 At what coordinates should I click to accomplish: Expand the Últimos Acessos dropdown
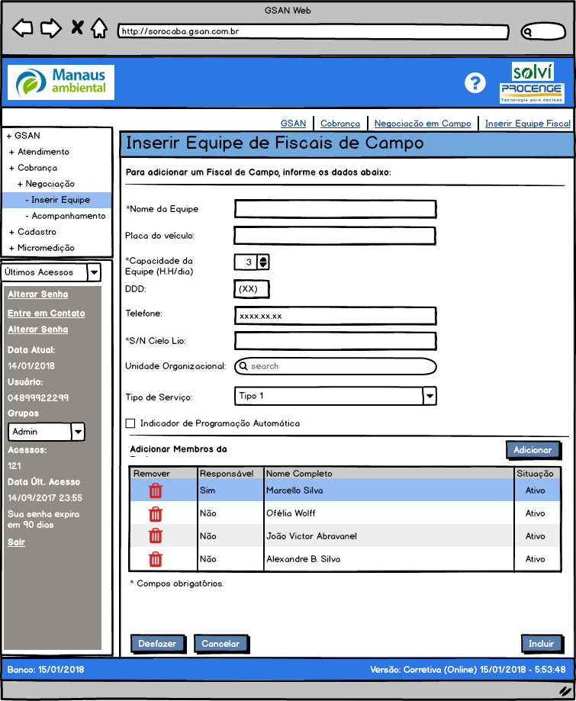pos(94,272)
